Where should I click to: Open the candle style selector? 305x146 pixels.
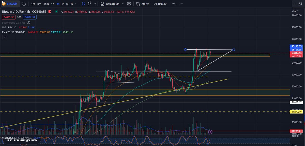[x=83, y=4]
